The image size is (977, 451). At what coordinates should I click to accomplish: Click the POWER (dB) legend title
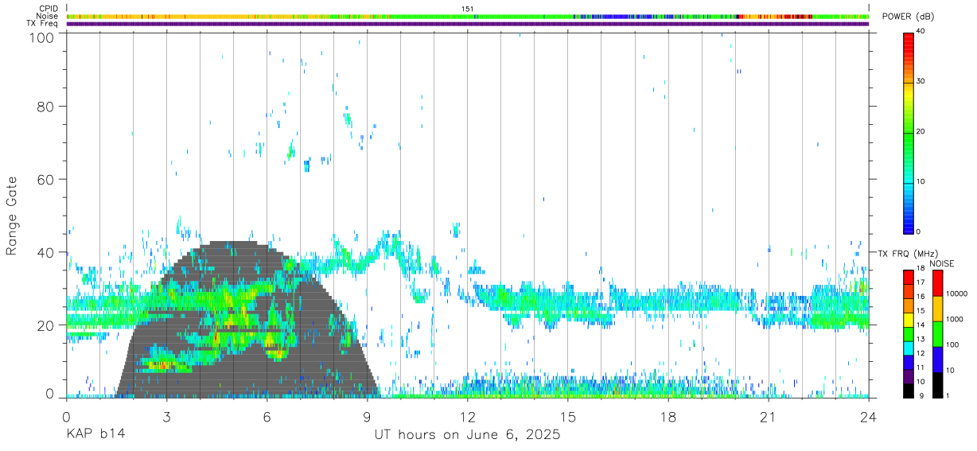(x=908, y=17)
